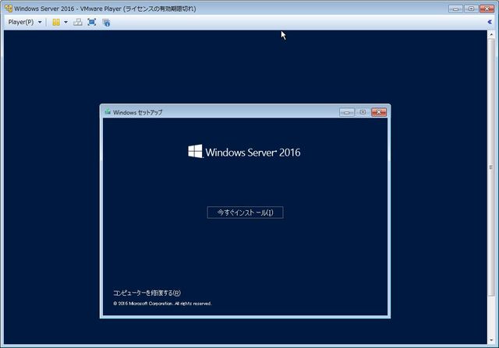
Task: Open power options dropdown beside pause icon
Action: click(65, 23)
